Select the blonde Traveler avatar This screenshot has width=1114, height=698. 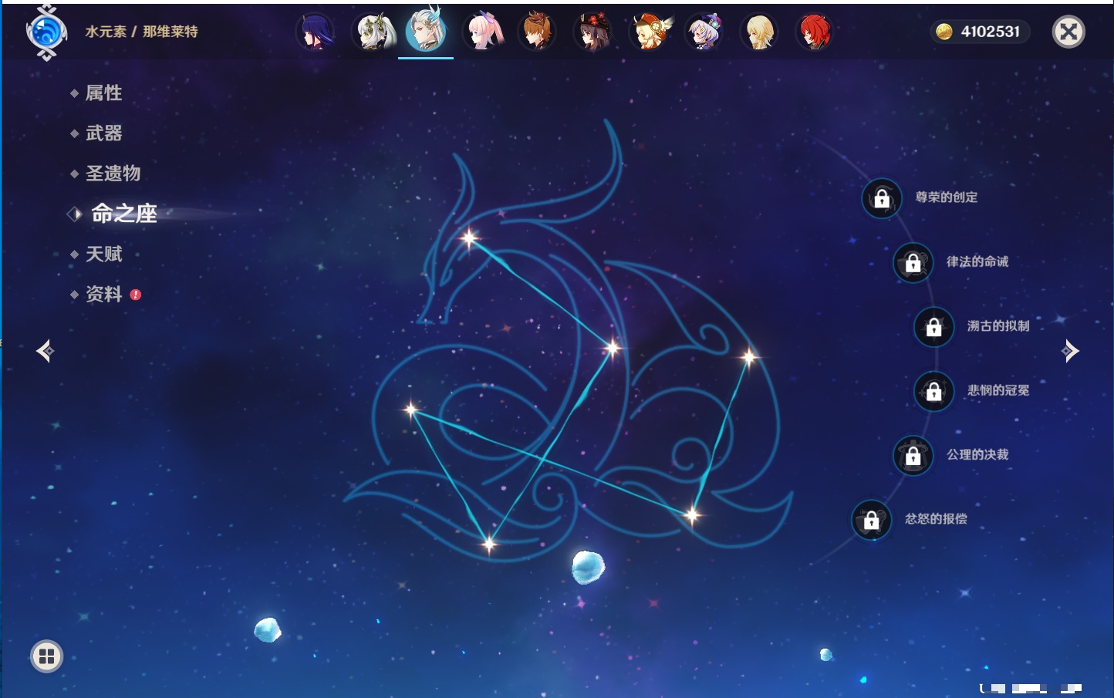(759, 32)
